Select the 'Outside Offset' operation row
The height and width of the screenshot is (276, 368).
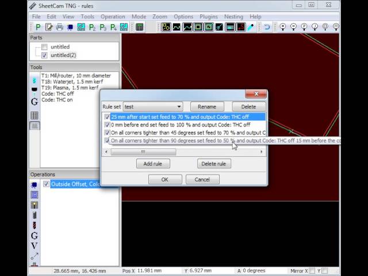click(75, 184)
